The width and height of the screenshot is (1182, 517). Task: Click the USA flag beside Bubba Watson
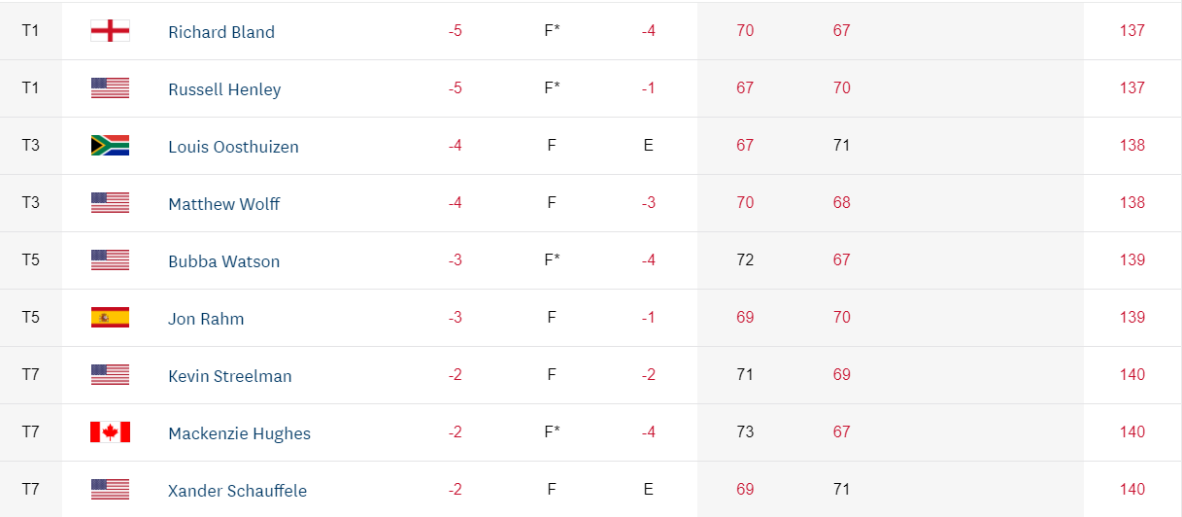click(110, 260)
